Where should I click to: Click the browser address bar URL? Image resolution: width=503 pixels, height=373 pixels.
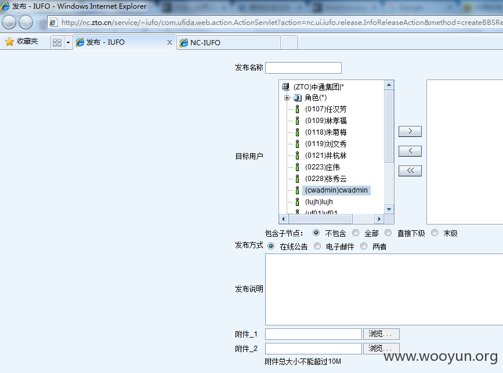point(281,23)
